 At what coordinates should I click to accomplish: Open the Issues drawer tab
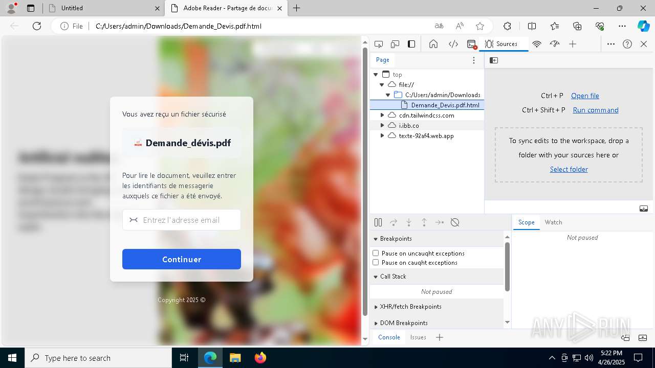(418, 337)
